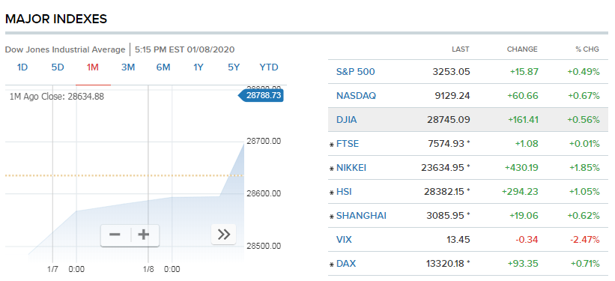
Task: Select the 6M chart range
Action: click(163, 67)
